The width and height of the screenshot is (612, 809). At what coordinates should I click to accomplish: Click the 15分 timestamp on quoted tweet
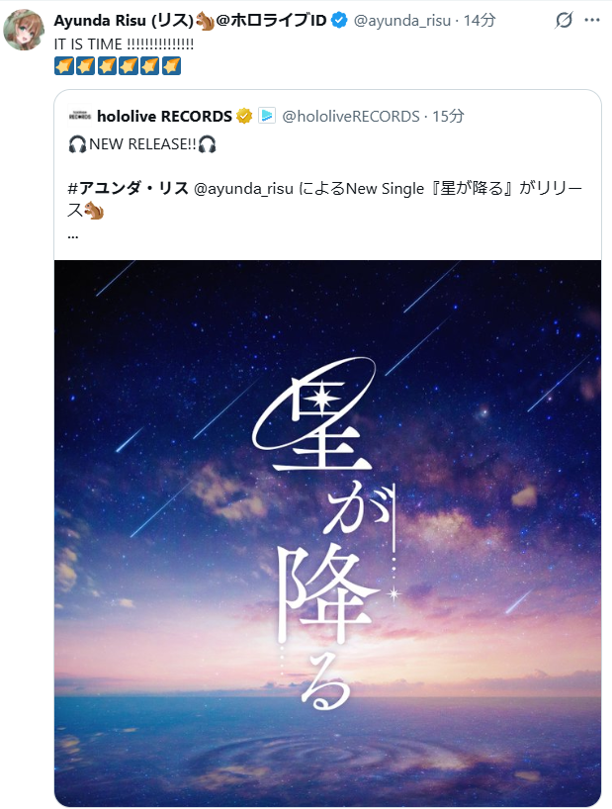click(x=448, y=116)
